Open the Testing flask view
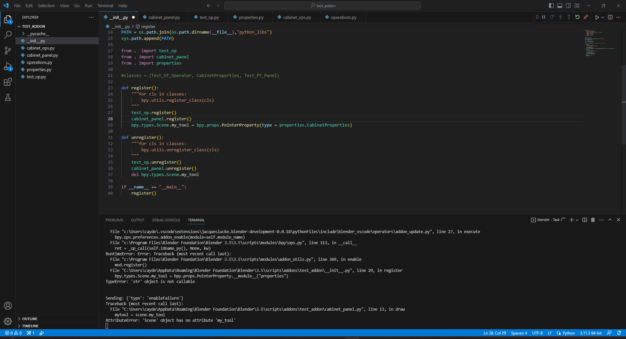The height and width of the screenshot is (339, 626). click(x=8, y=97)
